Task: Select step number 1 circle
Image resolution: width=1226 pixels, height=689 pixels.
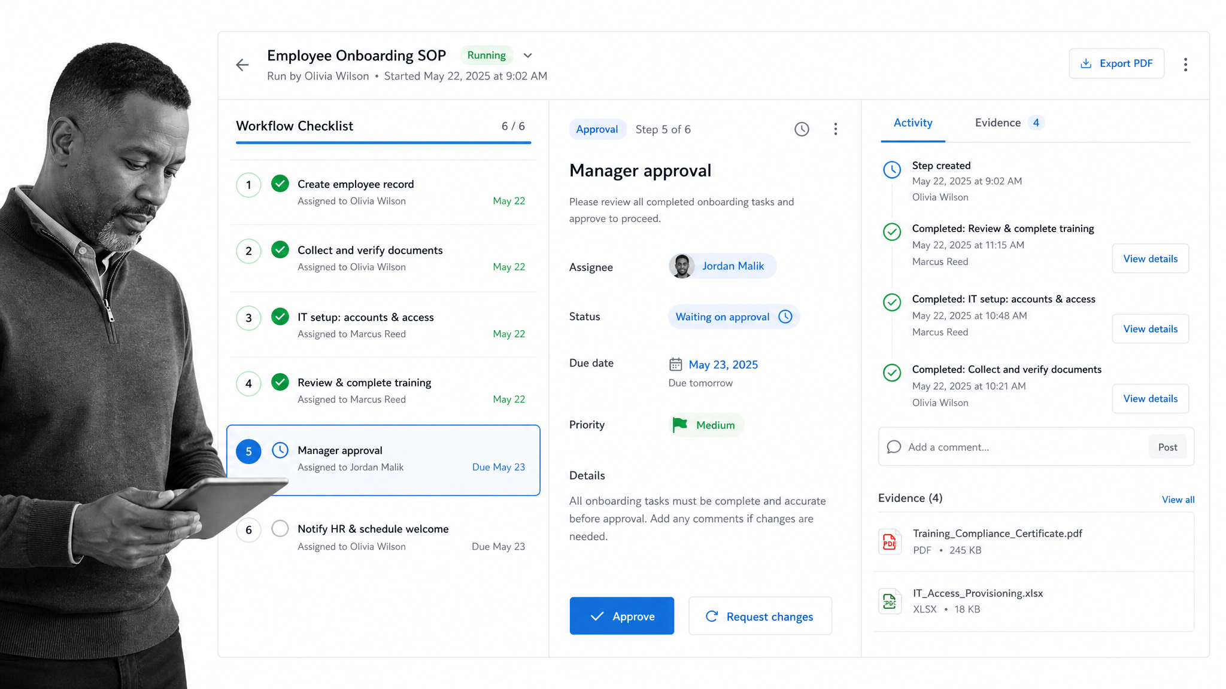Action: (x=248, y=185)
